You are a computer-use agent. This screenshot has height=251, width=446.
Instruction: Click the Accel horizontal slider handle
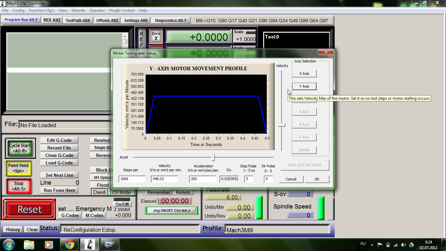tap(213, 158)
